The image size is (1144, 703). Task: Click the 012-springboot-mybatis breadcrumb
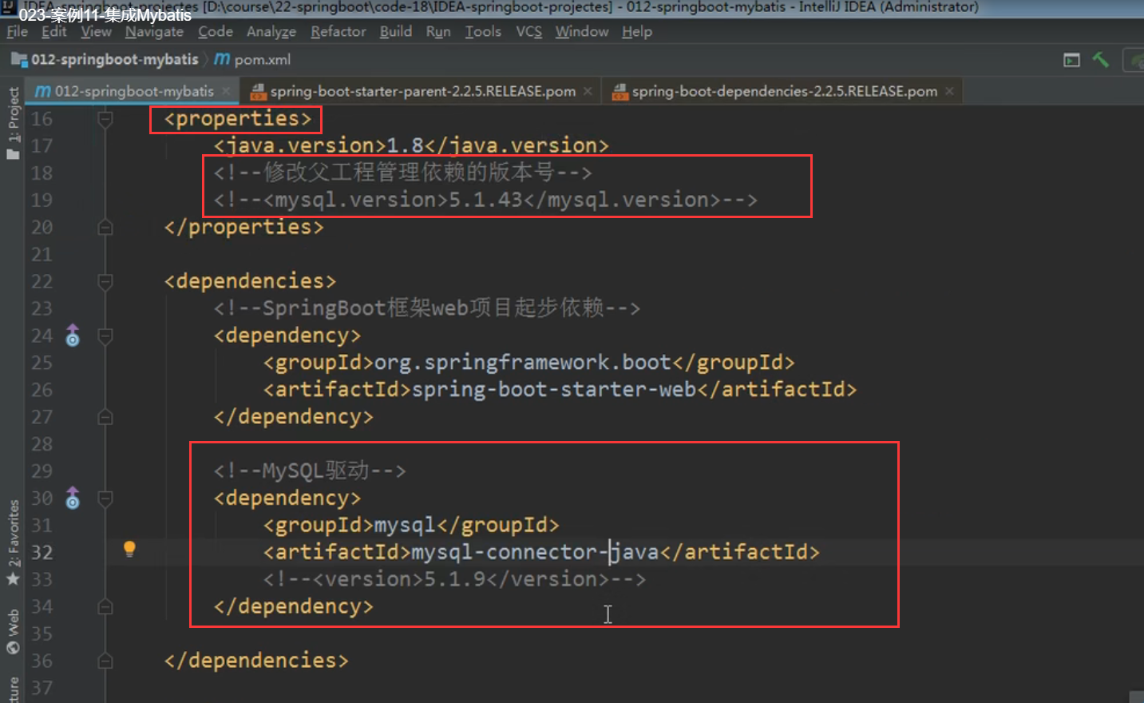[x=105, y=60]
